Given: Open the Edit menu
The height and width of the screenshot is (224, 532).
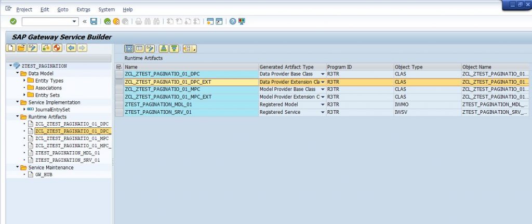Looking at the screenshot, I should click(45, 9).
